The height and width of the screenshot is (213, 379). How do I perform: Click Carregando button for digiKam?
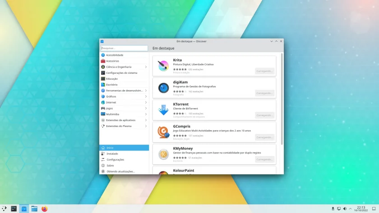pos(264,93)
